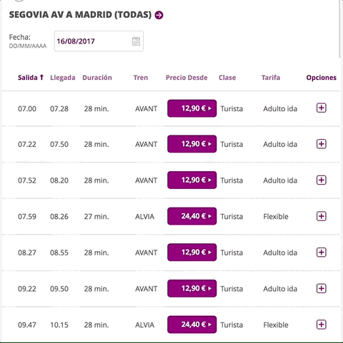The height and width of the screenshot is (343, 343).
Task: Sort the table by Llegada column
Action: 63,78
